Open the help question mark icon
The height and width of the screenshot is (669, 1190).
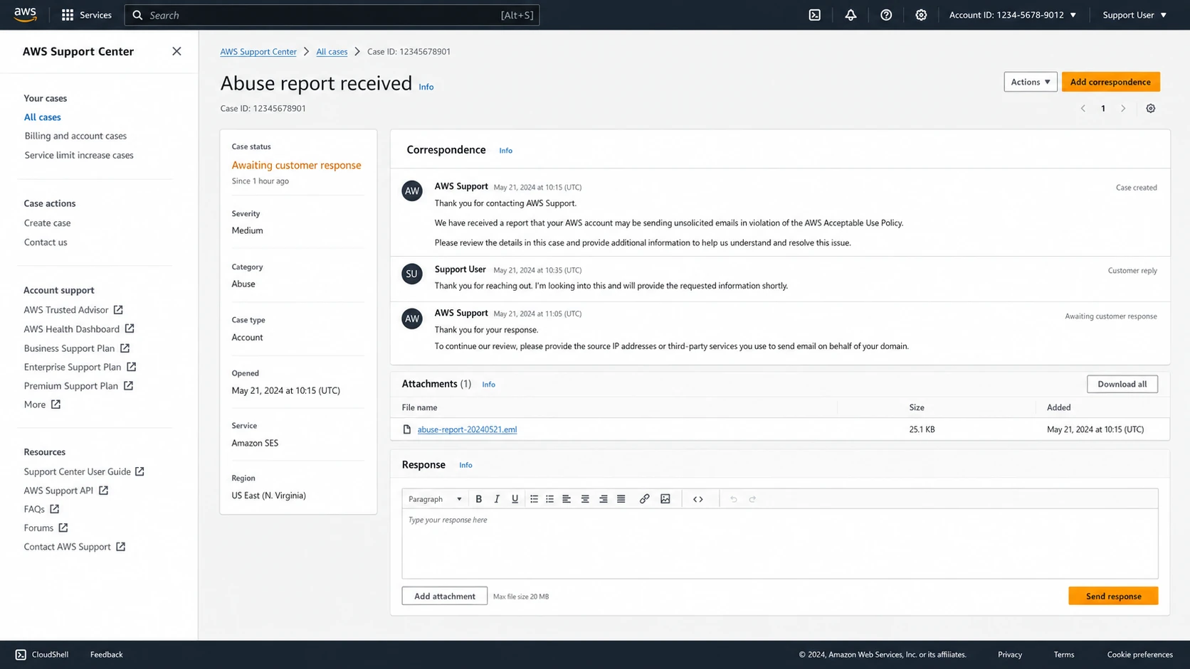tap(886, 15)
